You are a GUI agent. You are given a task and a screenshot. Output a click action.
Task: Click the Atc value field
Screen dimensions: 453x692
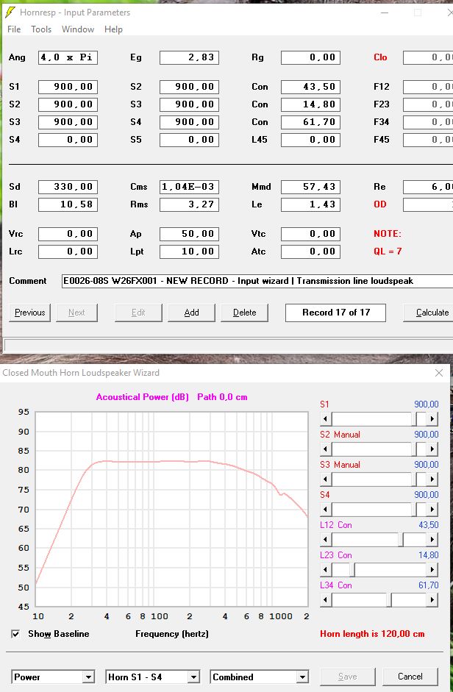pyautogui.click(x=311, y=252)
